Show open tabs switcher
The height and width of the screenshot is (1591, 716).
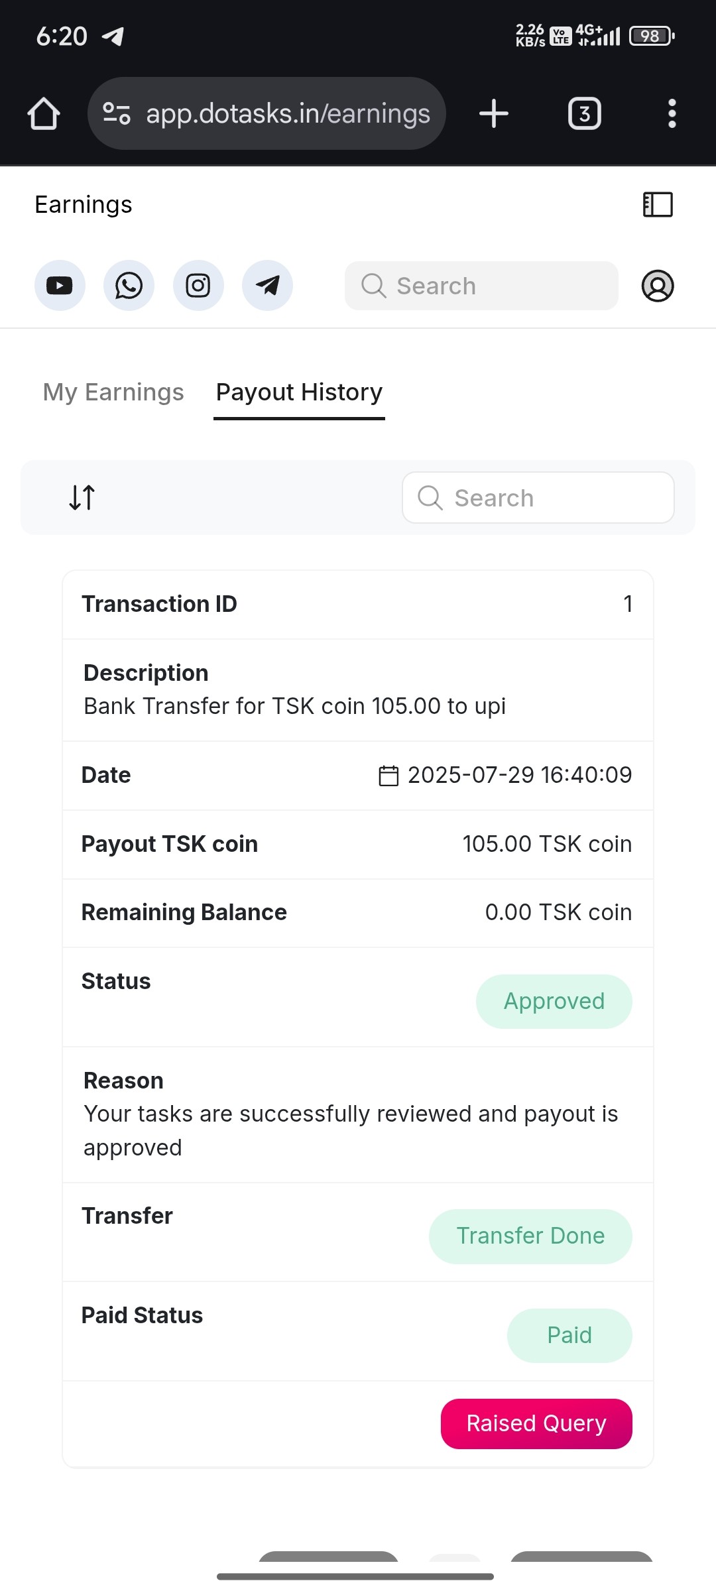pos(584,113)
